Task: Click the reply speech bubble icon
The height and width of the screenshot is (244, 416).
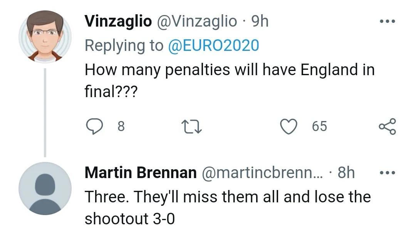Action: click(94, 126)
